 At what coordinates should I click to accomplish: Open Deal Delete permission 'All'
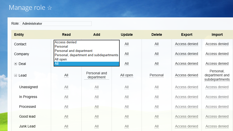click(x=157, y=64)
